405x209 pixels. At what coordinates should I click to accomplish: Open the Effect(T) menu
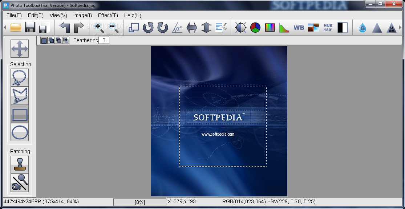point(108,16)
